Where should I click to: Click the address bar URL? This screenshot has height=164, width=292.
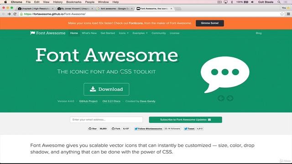click(55, 14)
